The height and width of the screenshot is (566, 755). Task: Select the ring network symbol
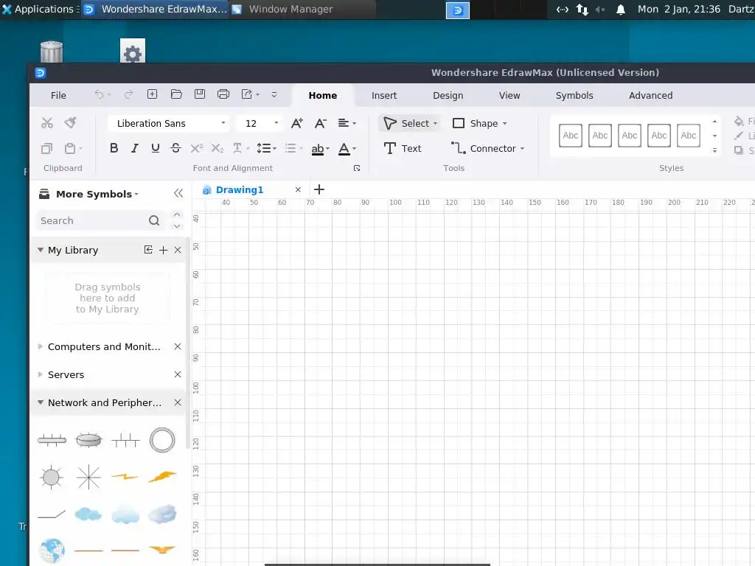click(x=162, y=440)
